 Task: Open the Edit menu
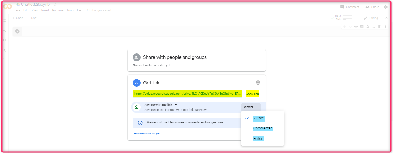[26, 10]
